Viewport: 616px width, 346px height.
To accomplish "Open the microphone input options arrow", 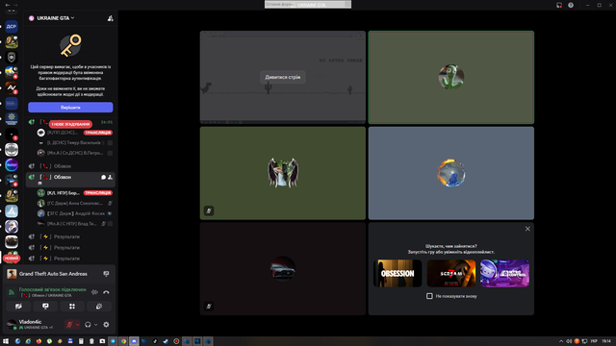I will tap(77, 325).
